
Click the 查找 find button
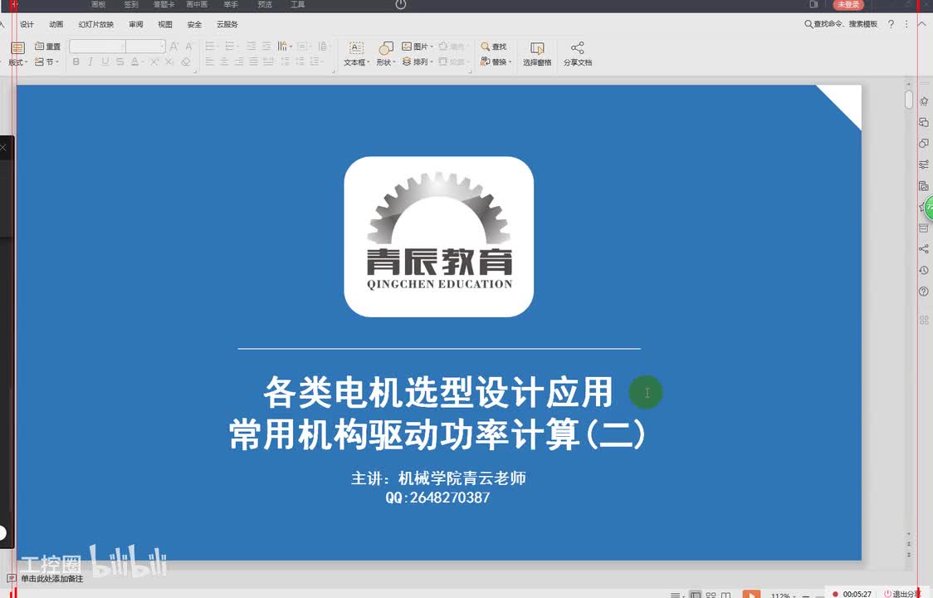[493, 47]
